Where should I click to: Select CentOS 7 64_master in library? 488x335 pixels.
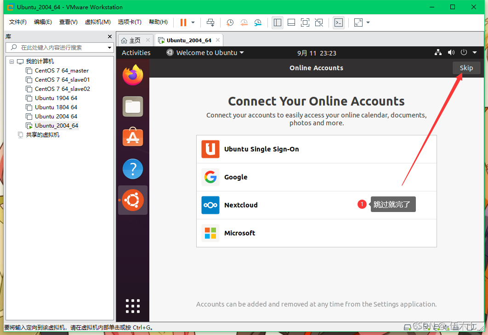[62, 71]
